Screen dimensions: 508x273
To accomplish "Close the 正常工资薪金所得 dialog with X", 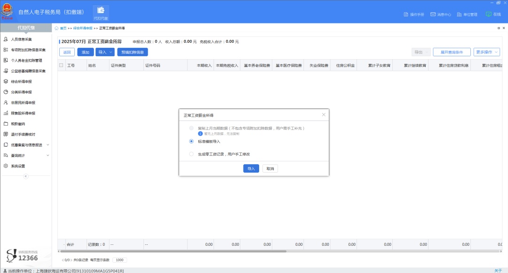I will 324,114.
